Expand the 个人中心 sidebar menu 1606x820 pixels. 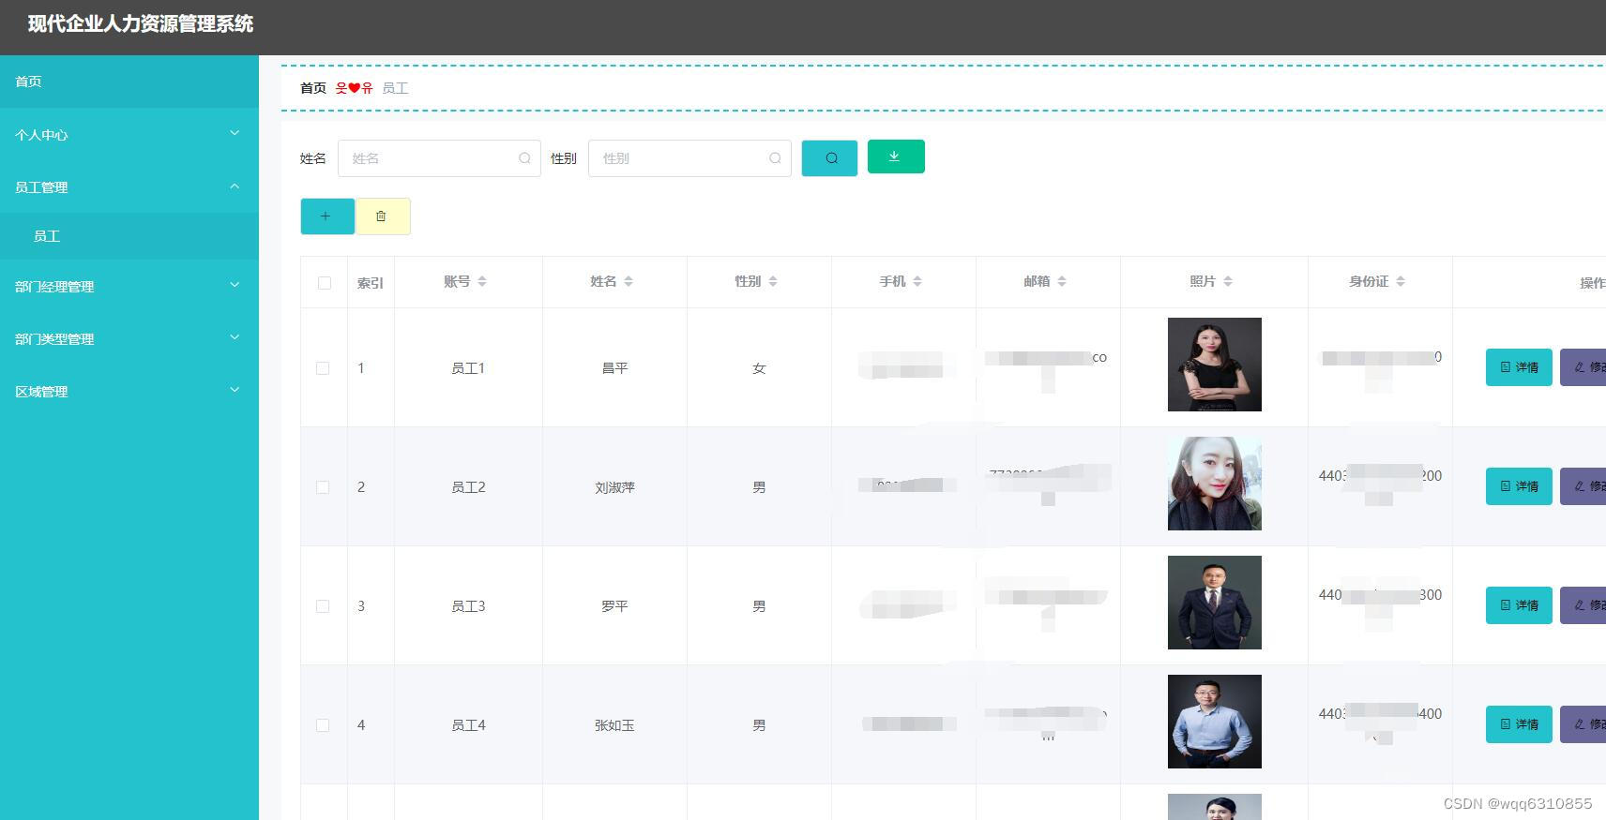click(x=129, y=134)
